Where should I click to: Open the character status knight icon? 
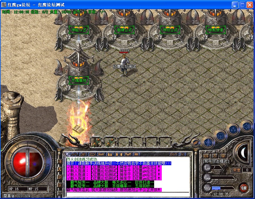tap(208, 142)
